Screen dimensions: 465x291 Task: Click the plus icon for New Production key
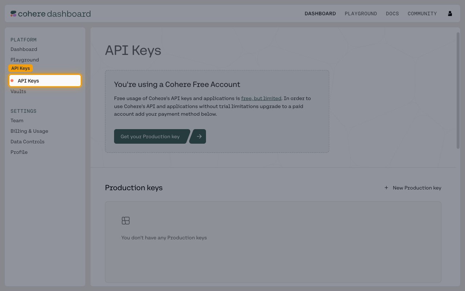coord(386,188)
